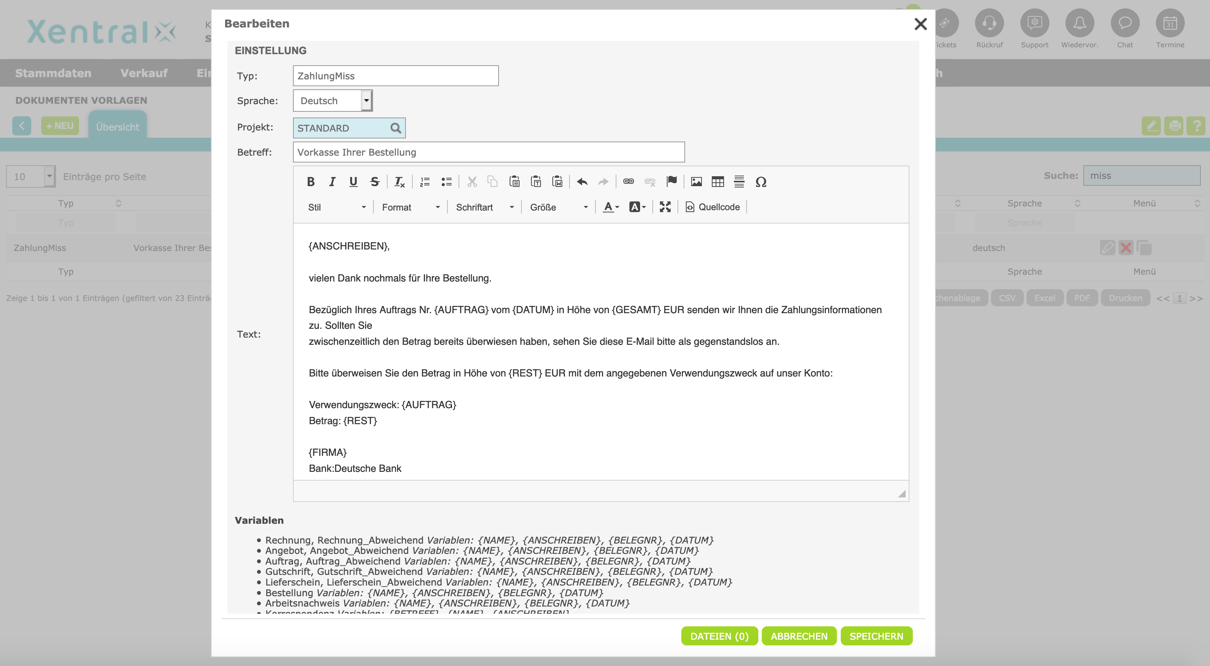Insert a table into the text
The height and width of the screenshot is (666, 1210).
pyautogui.click(x=717, y=182)
